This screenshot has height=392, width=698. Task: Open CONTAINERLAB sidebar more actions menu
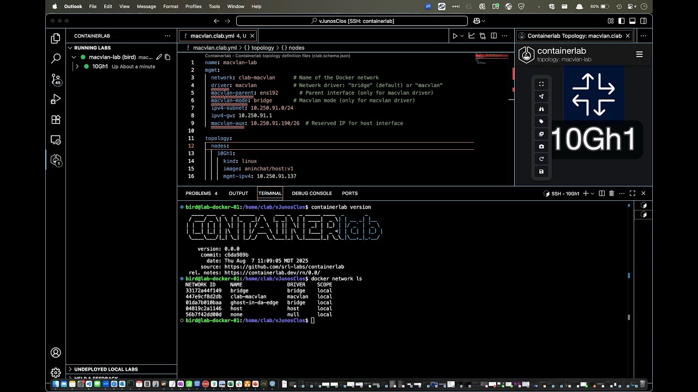pyautogui.click(x=167, y=36)
